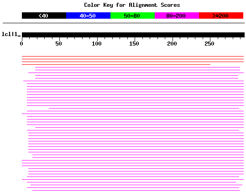Click the third red alignment hit line
This screenshot has height=192, width=246.
click(x=133, y=62)
